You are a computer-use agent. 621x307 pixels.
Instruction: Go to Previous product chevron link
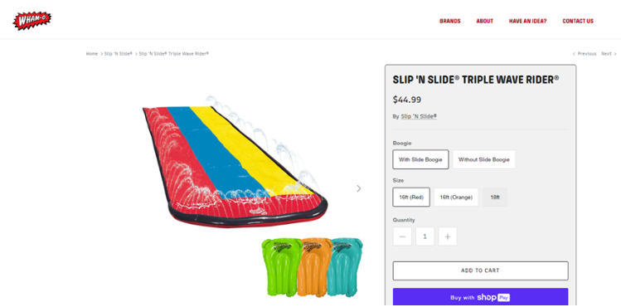pos(585,54)
